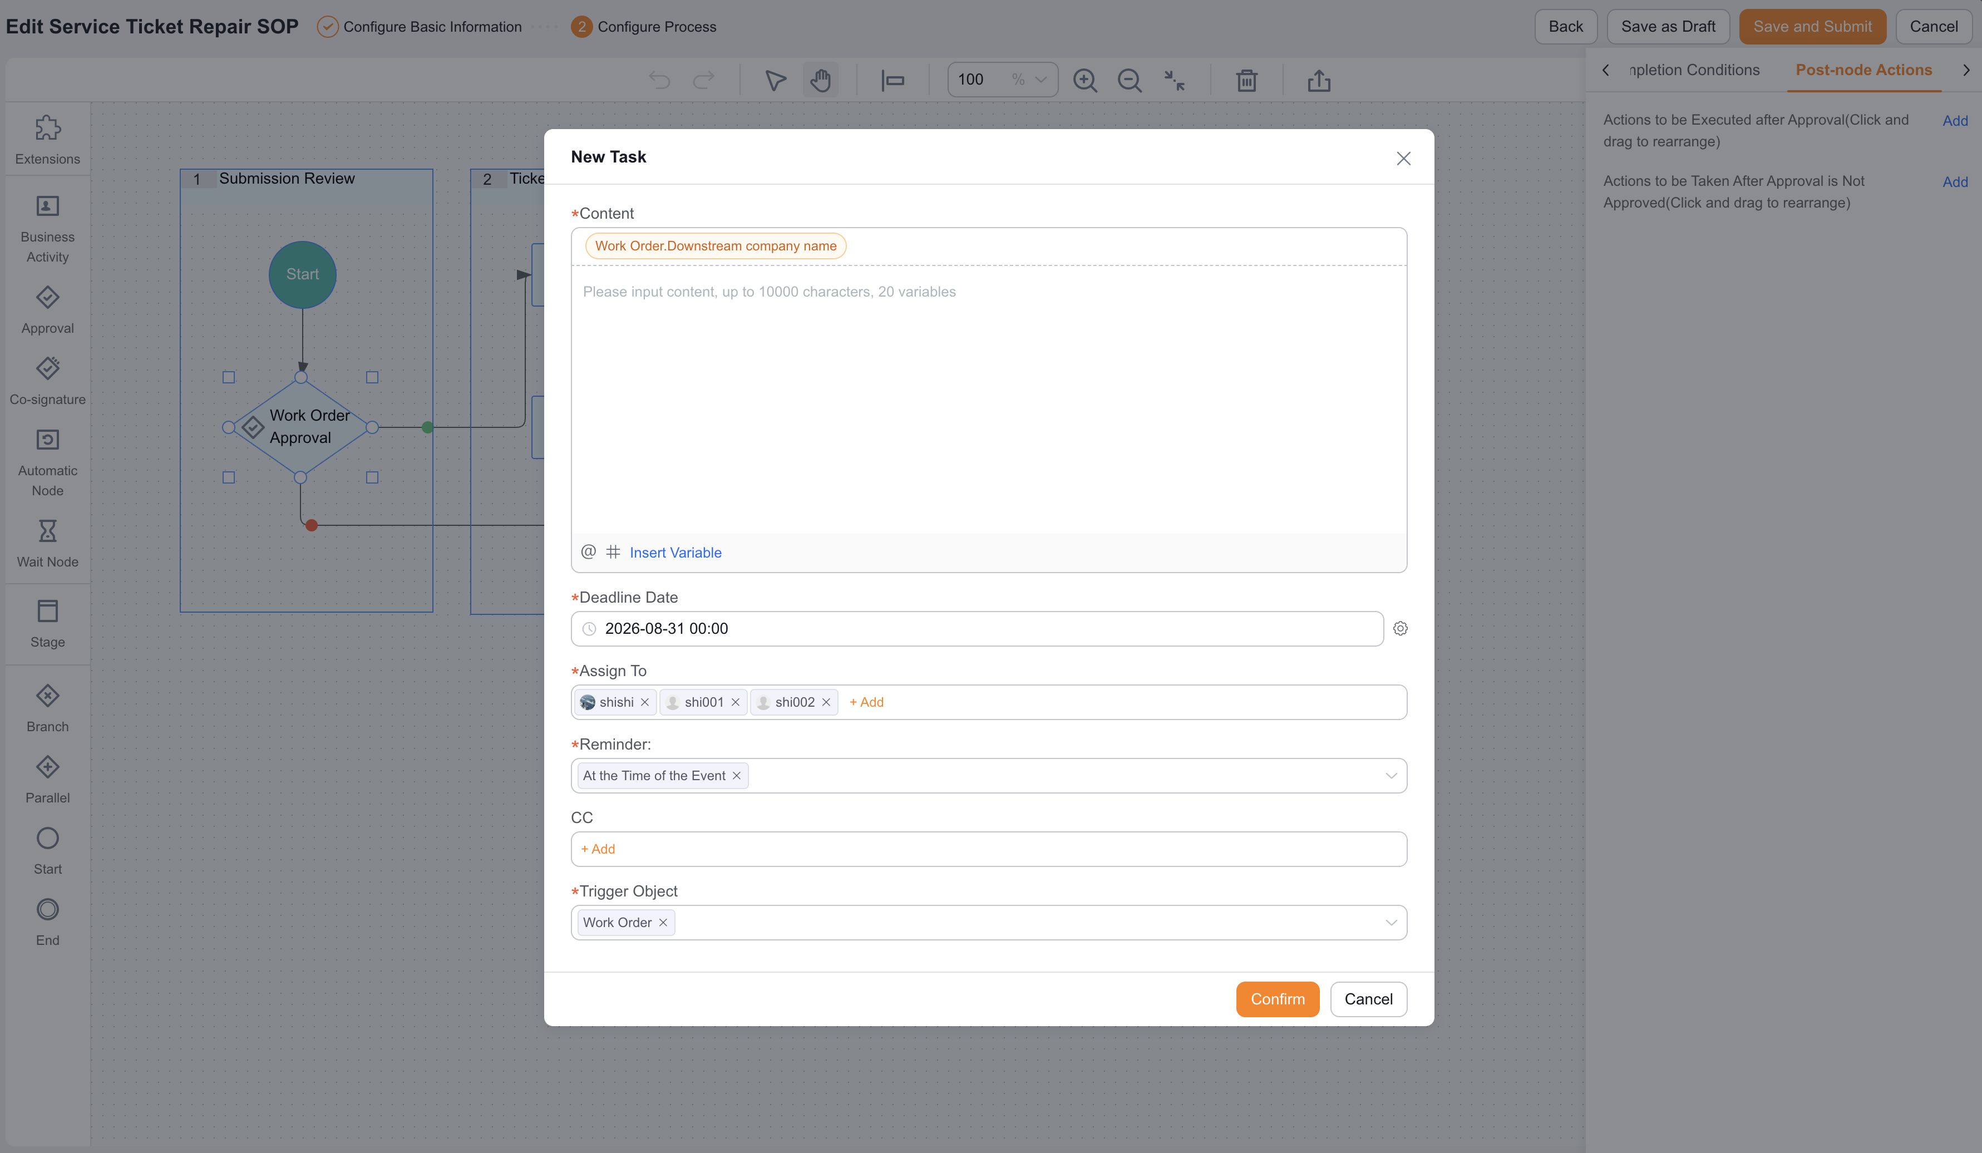Switch to the Post-node Actions tab
1982x1153 pixels.
[1863, 70]
